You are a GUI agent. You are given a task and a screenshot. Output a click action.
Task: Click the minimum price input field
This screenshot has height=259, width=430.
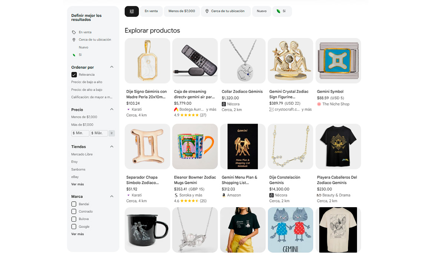click(80, 133)
